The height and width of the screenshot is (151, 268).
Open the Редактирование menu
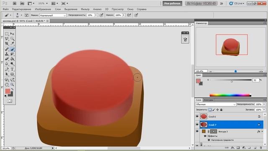[21, 9]
